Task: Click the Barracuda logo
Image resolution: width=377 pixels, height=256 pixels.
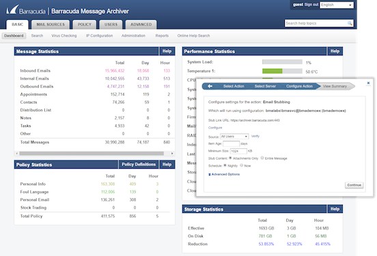Action: (26, 10)
